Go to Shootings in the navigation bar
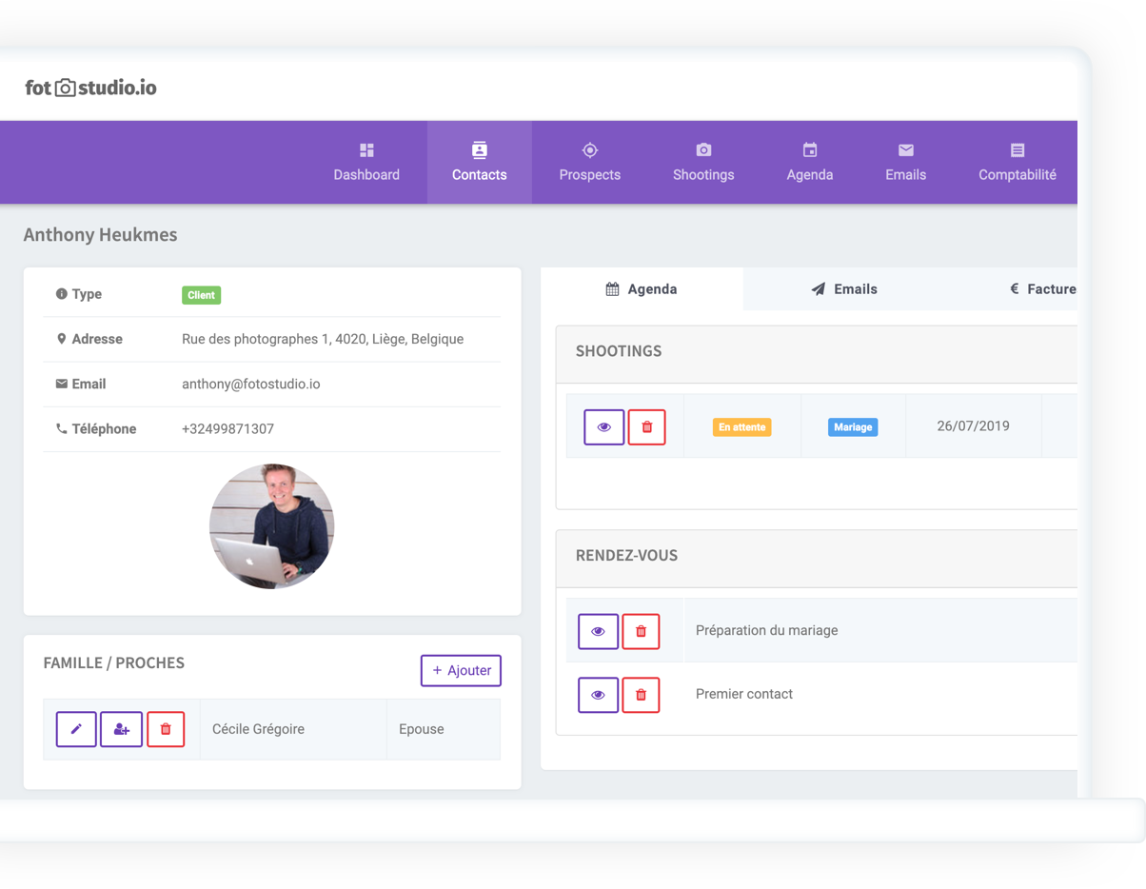Image resolution: width=1146 pixels, height=889 pixels. 703,163
